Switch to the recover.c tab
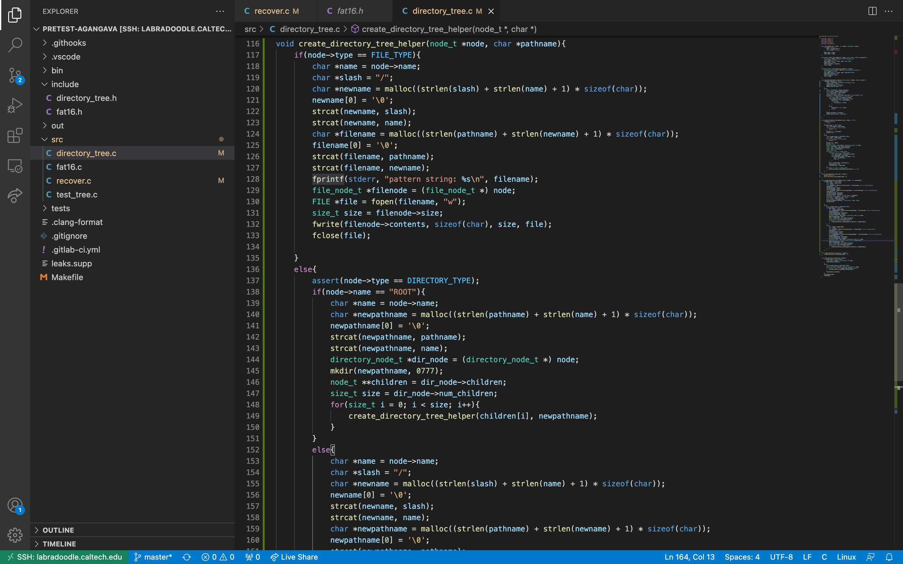The height and width of the screenshot is (564, 903). coord(272,11)
